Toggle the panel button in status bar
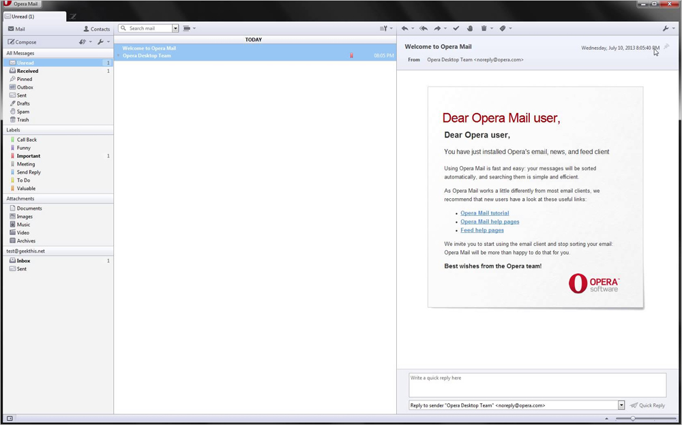 tap(10, 418)
